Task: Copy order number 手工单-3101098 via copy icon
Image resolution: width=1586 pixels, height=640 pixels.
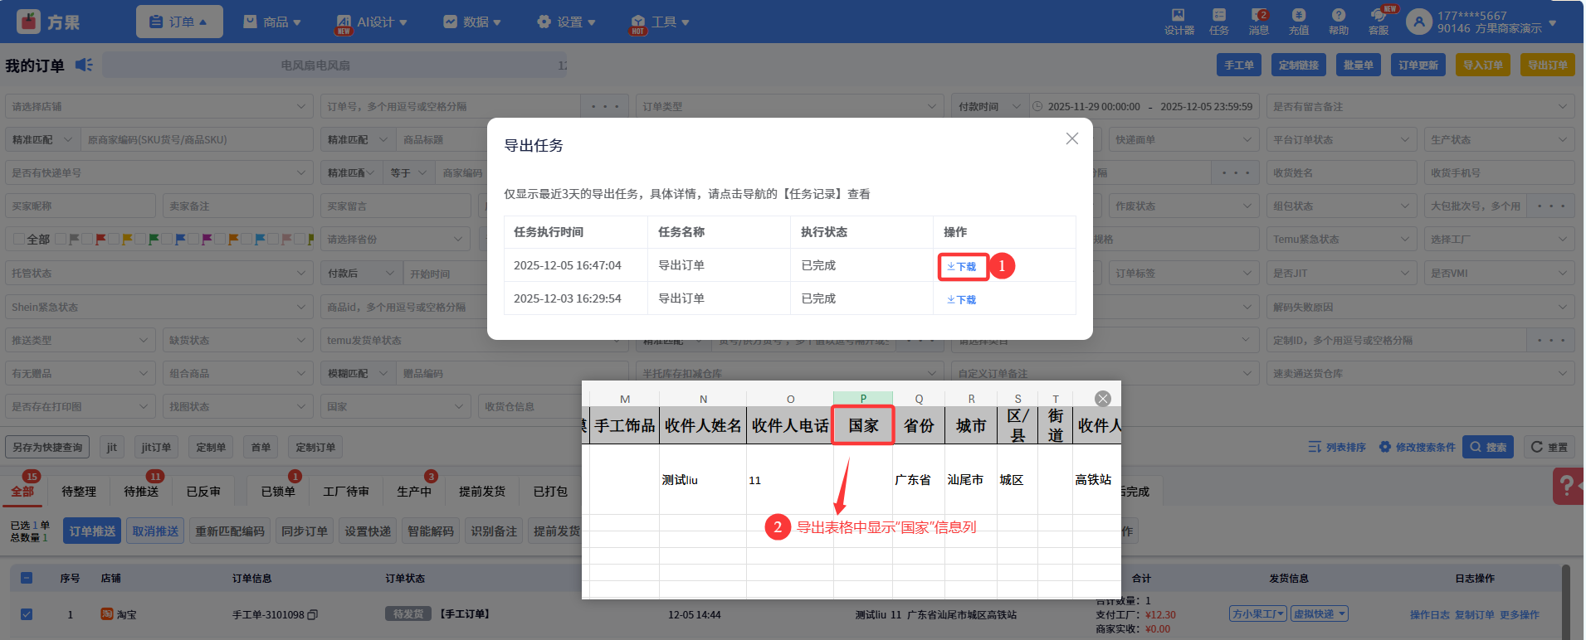Action: (313, 615)
